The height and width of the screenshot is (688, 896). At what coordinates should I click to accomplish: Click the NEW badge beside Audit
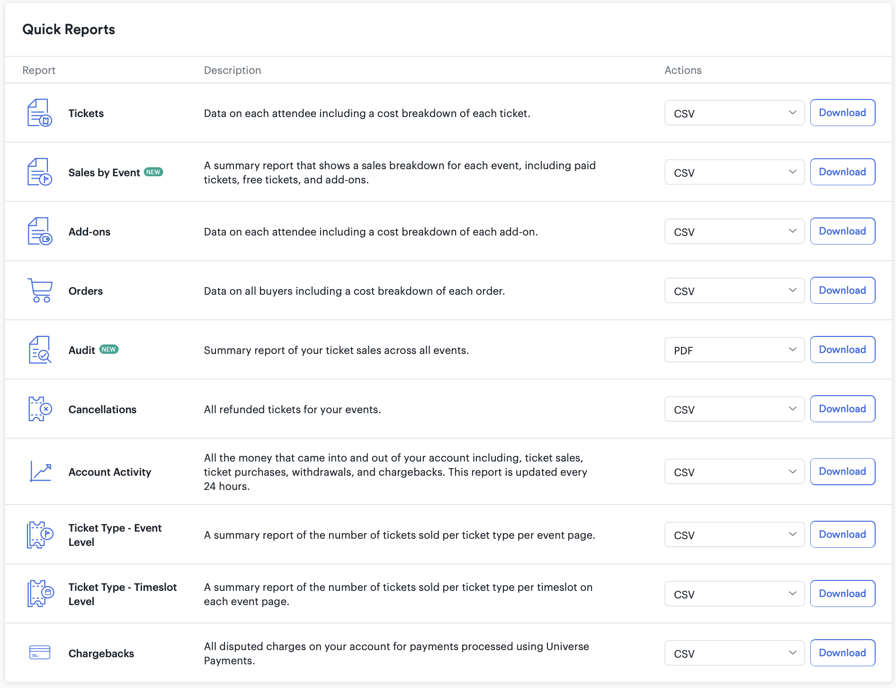tap(109, 349)
